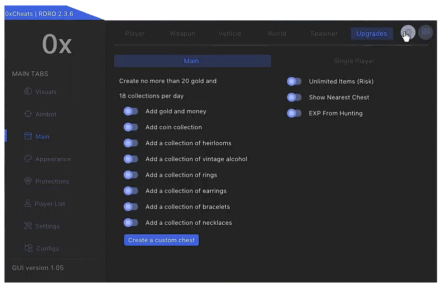Open Player List person icon
Image resolution: width=441 pixels, height=286 pixels.
(28, 203)
